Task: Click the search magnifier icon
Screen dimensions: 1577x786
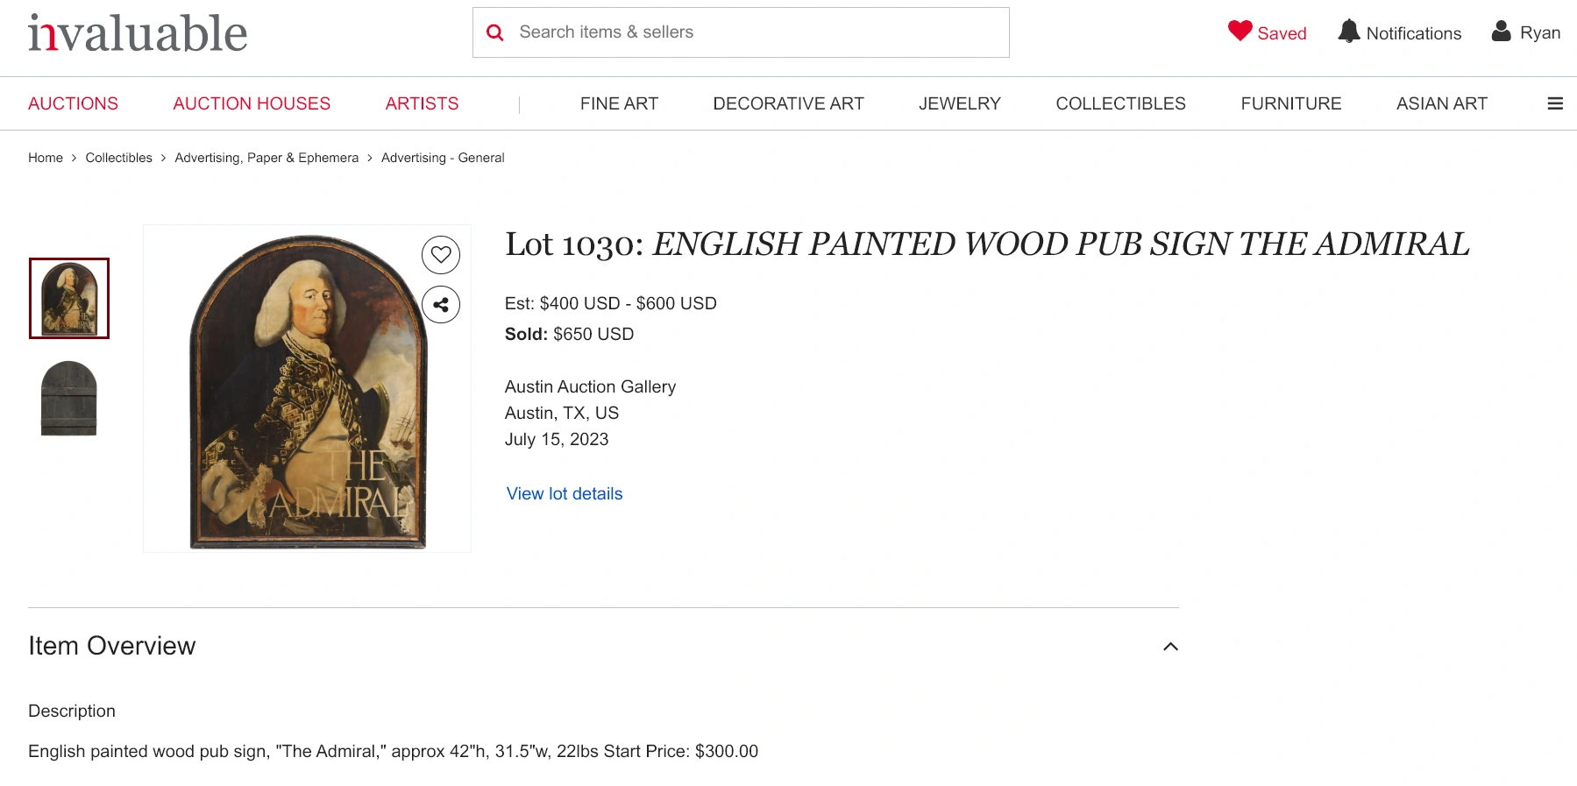Action: pyautogui.click(x=495, y=32)
